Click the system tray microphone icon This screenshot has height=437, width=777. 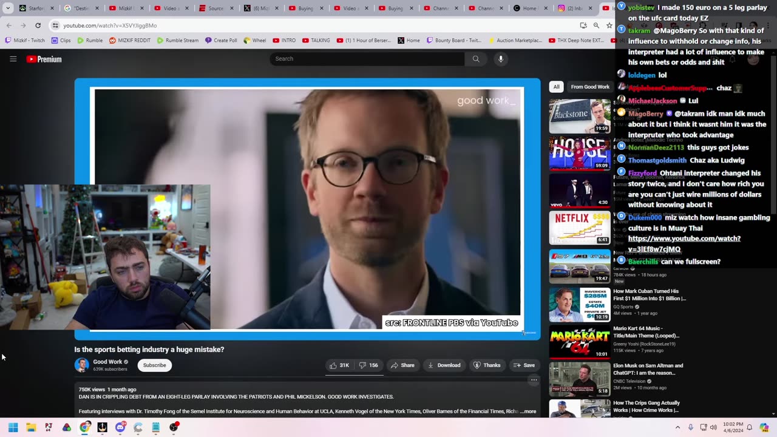coord(691,427)
